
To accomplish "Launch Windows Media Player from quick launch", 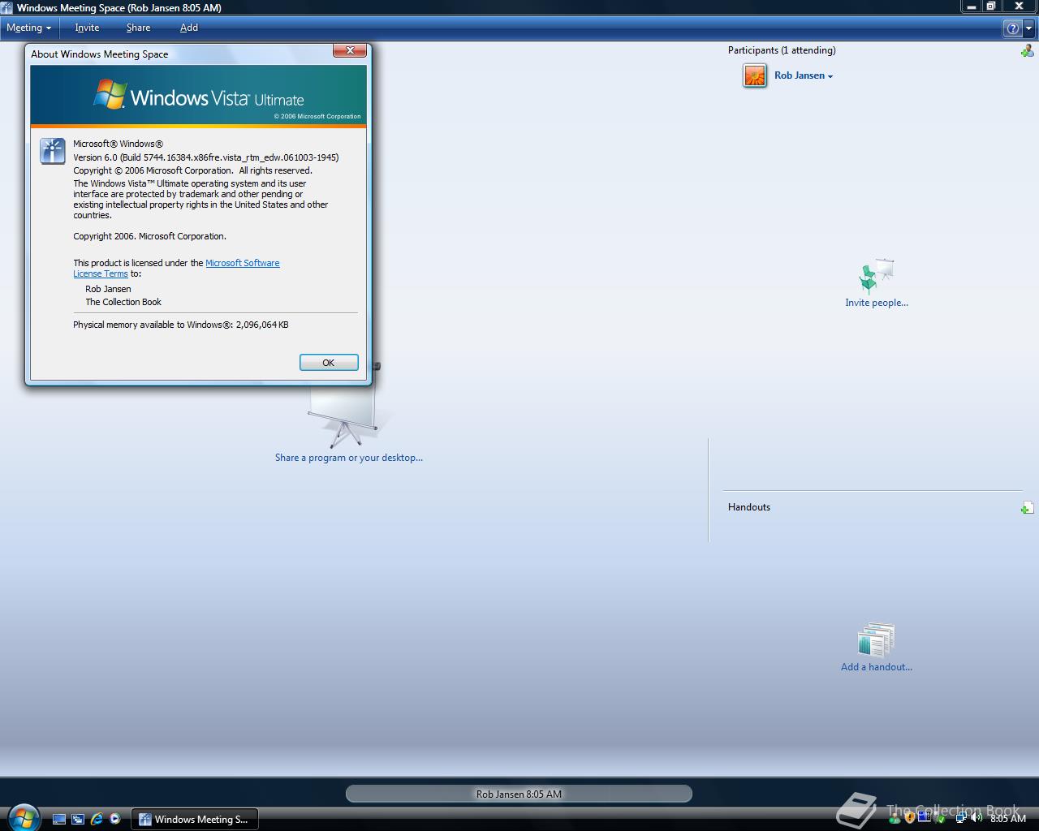I will click(114, 820).
